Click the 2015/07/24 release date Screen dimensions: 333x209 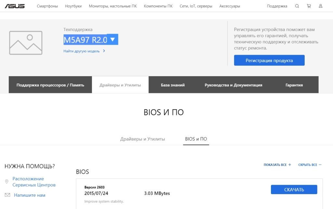coord(96,193)
